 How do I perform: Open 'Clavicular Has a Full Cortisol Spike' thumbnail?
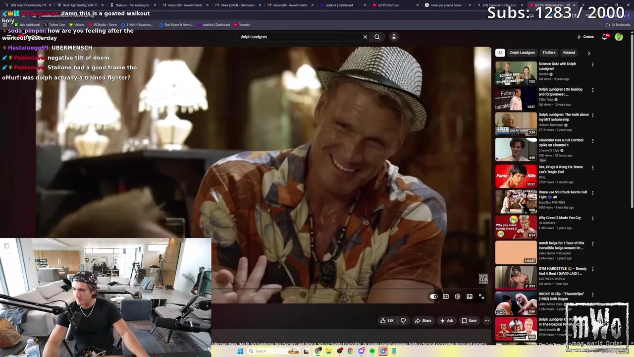tap(516, 149)
